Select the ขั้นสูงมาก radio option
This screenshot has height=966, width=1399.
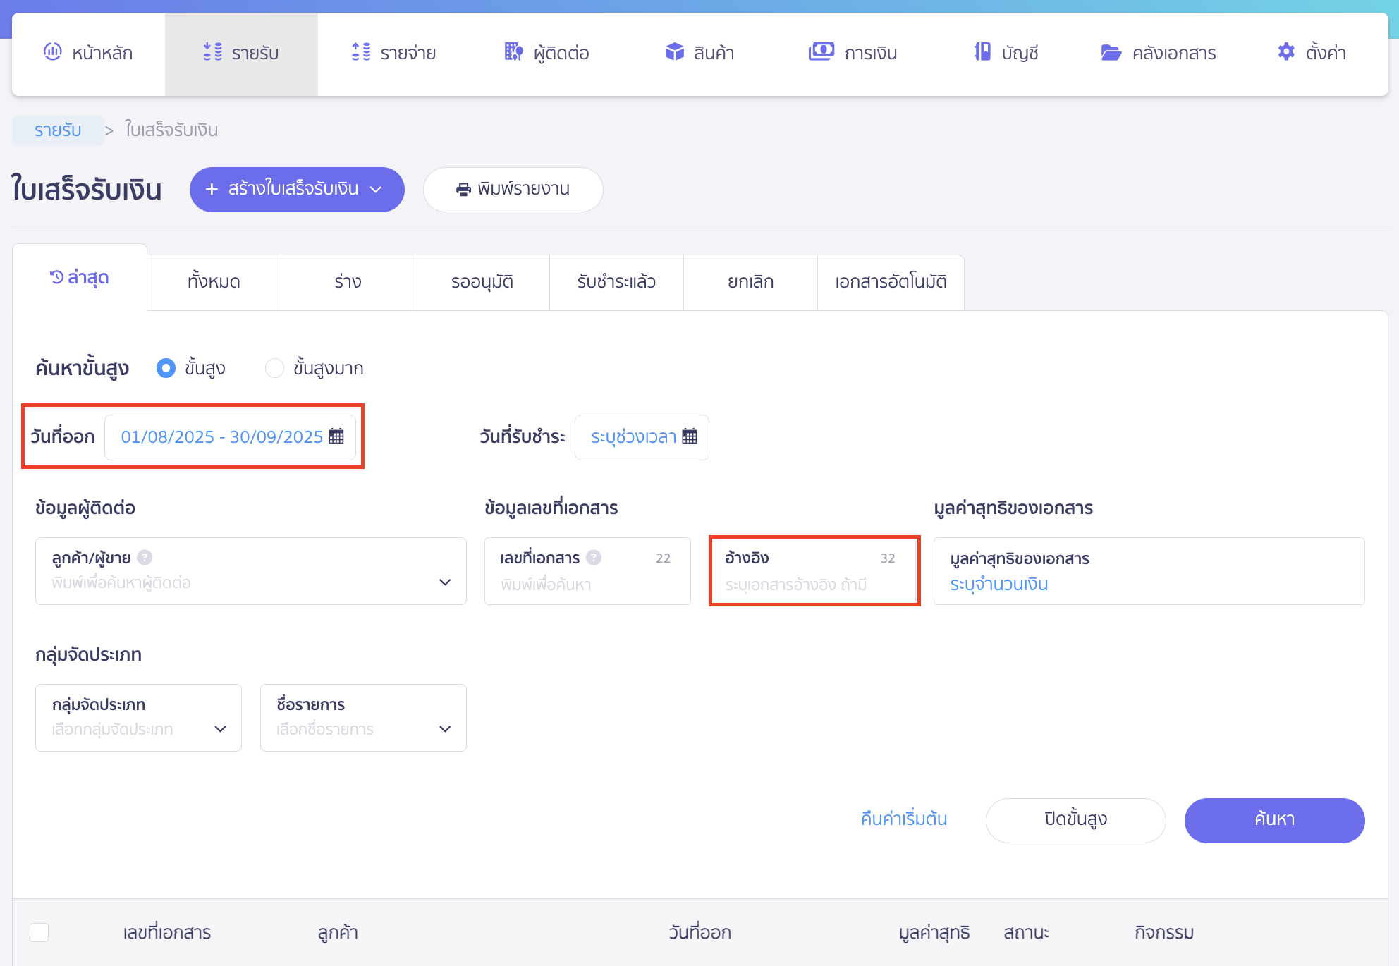[274, 368]
